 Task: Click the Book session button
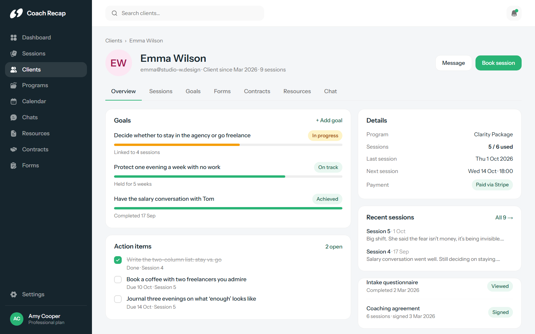click(x=498, y=63)
